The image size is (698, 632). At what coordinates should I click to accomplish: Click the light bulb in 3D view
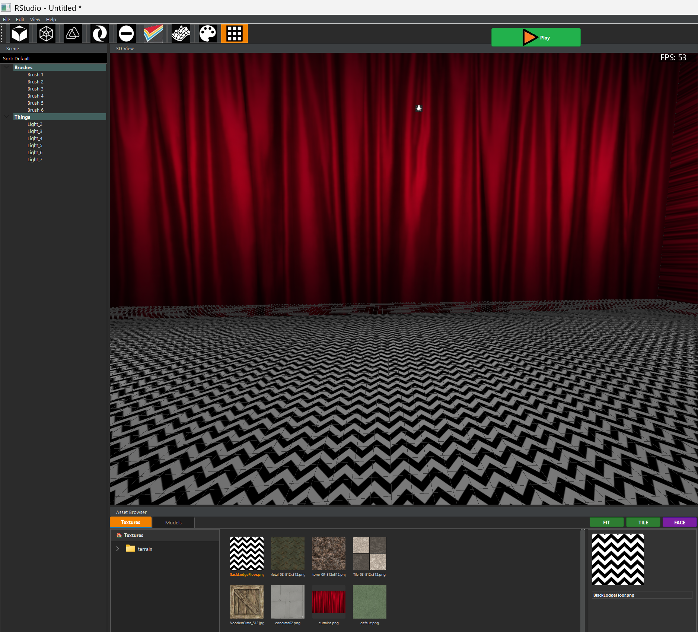pos(419,108)
